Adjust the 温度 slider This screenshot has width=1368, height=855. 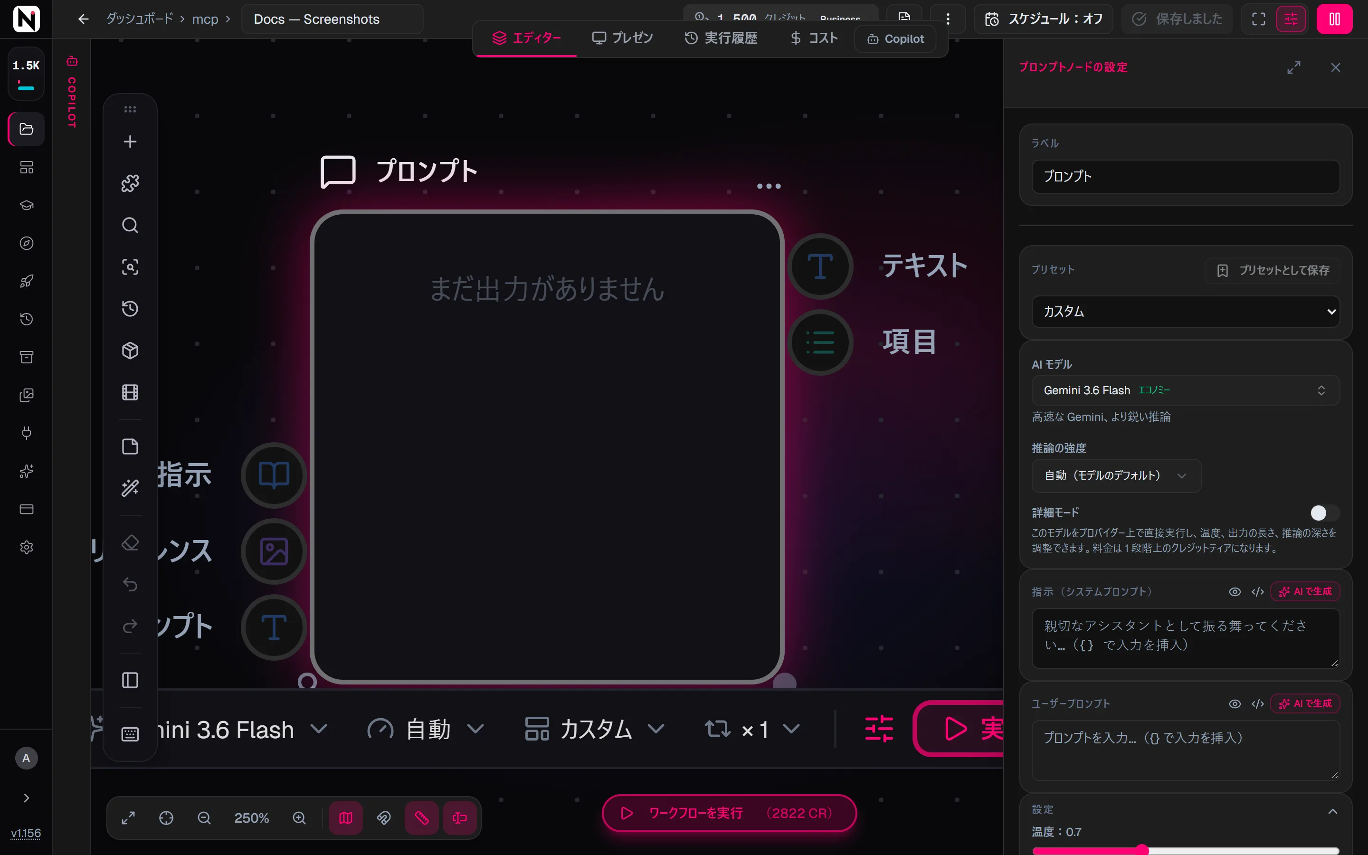tap(1186, 849)
